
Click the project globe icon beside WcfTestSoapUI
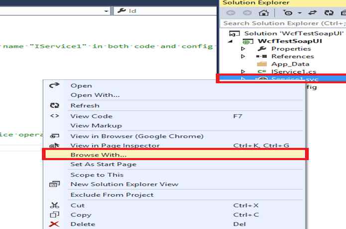247,41
